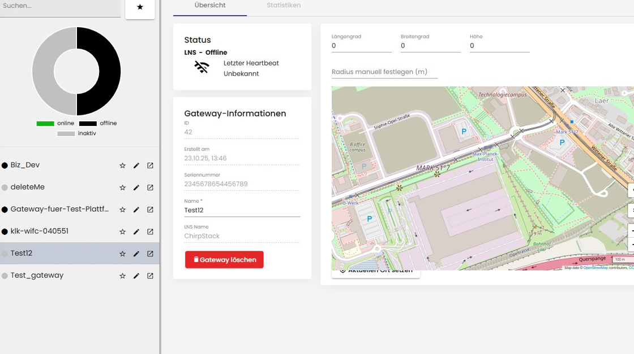Click the star favorites filter button
The height and width of the screenshot is (354, 634).
[x=140, y=7]
